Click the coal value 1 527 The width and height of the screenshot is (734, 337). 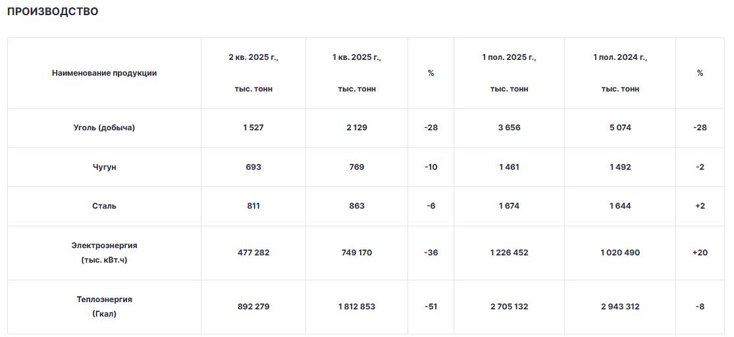point(253,128)
